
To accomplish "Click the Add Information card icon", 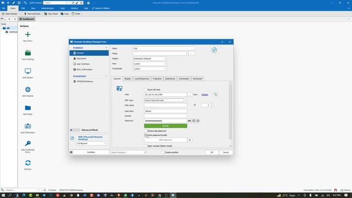I will click(28, 126).
